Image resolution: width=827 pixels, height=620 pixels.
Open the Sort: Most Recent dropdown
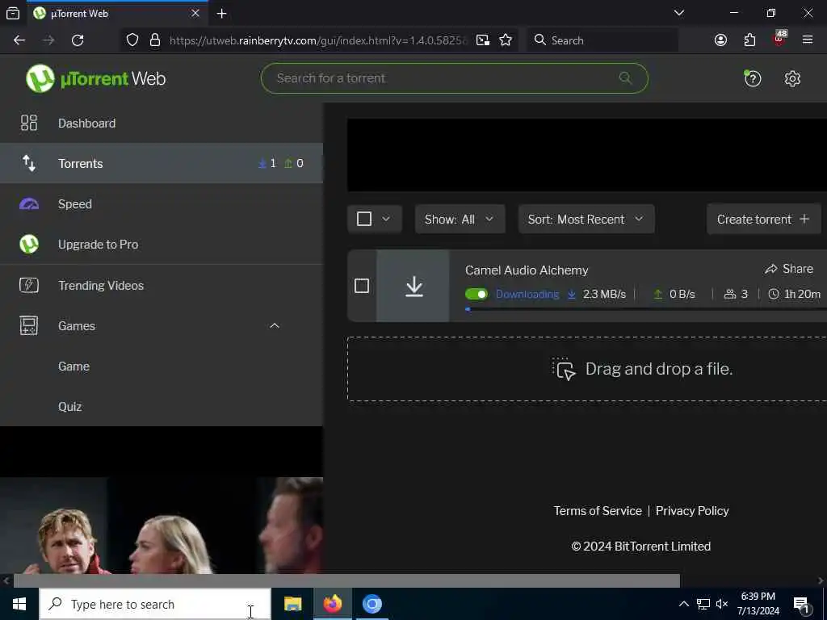(586, 219)
